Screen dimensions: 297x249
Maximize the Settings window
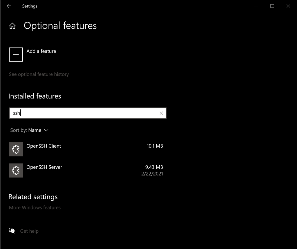(272, 6)
